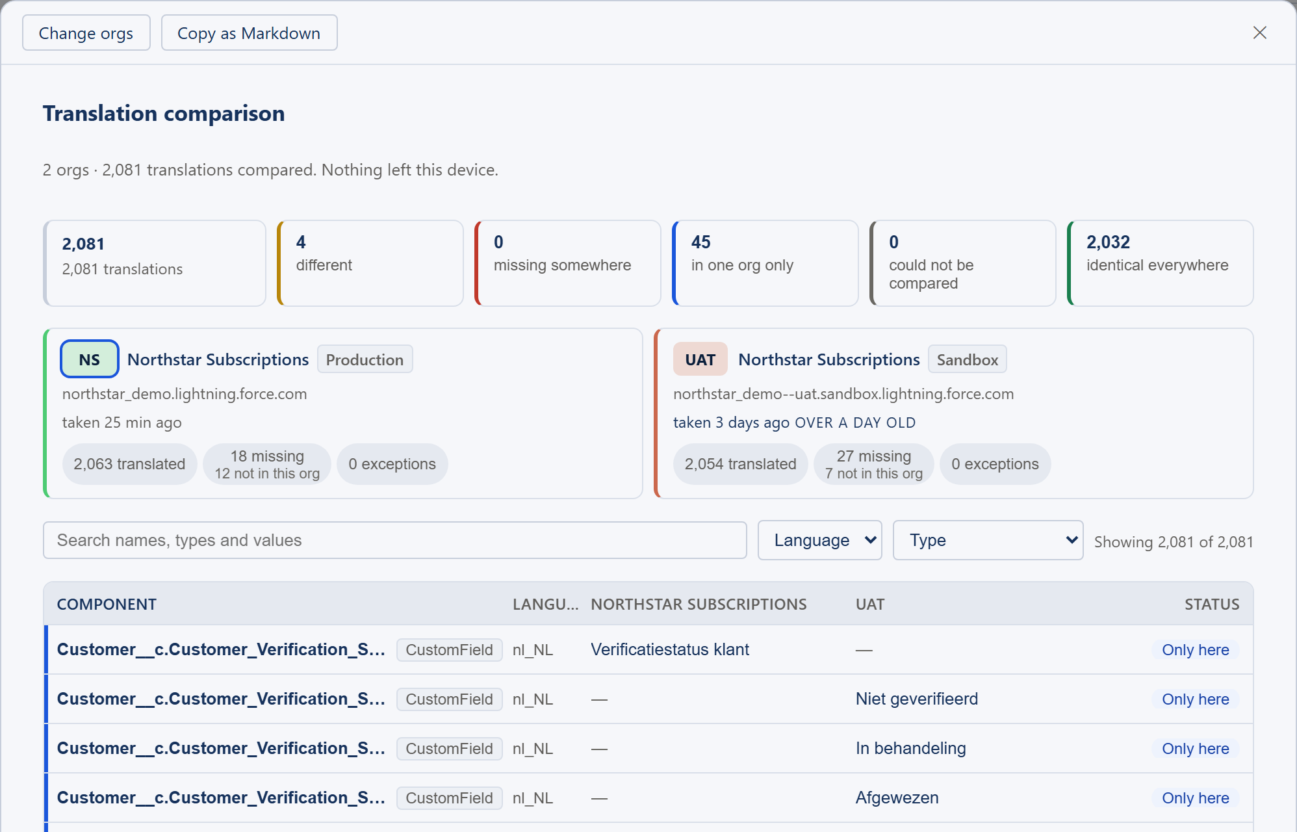Click Only here status in Verificatiestatus klant row
Viewport: 1297px width, 832px height.
coord(1196,649)
